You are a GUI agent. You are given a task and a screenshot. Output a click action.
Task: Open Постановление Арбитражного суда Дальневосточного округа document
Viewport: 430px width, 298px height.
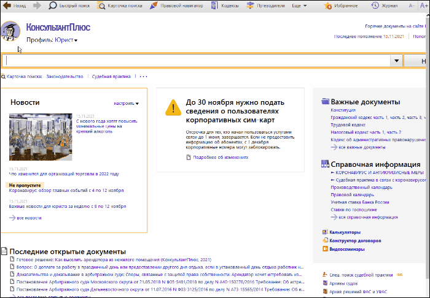tap(159, 289)
